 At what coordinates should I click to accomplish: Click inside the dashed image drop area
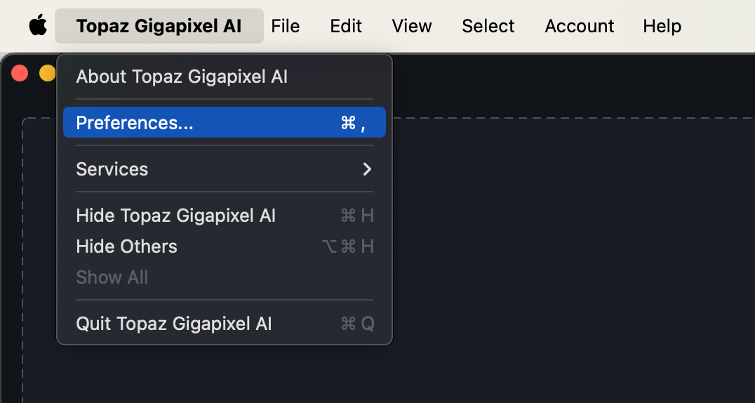click(573, 260)
